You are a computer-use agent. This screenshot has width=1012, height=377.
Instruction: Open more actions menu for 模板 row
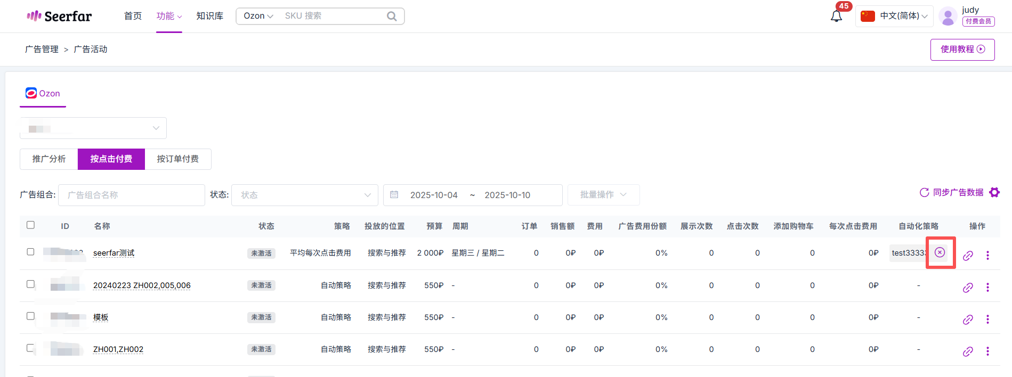click(x=987, y=319)
